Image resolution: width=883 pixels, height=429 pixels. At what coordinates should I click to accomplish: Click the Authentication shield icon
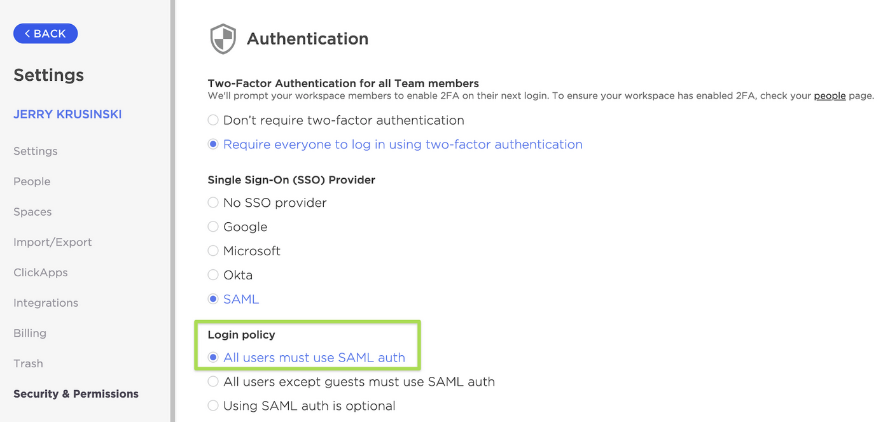click(x=223, y=39)
